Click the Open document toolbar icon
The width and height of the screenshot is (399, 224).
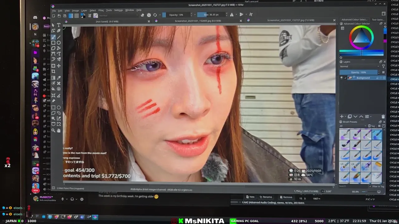59,16
